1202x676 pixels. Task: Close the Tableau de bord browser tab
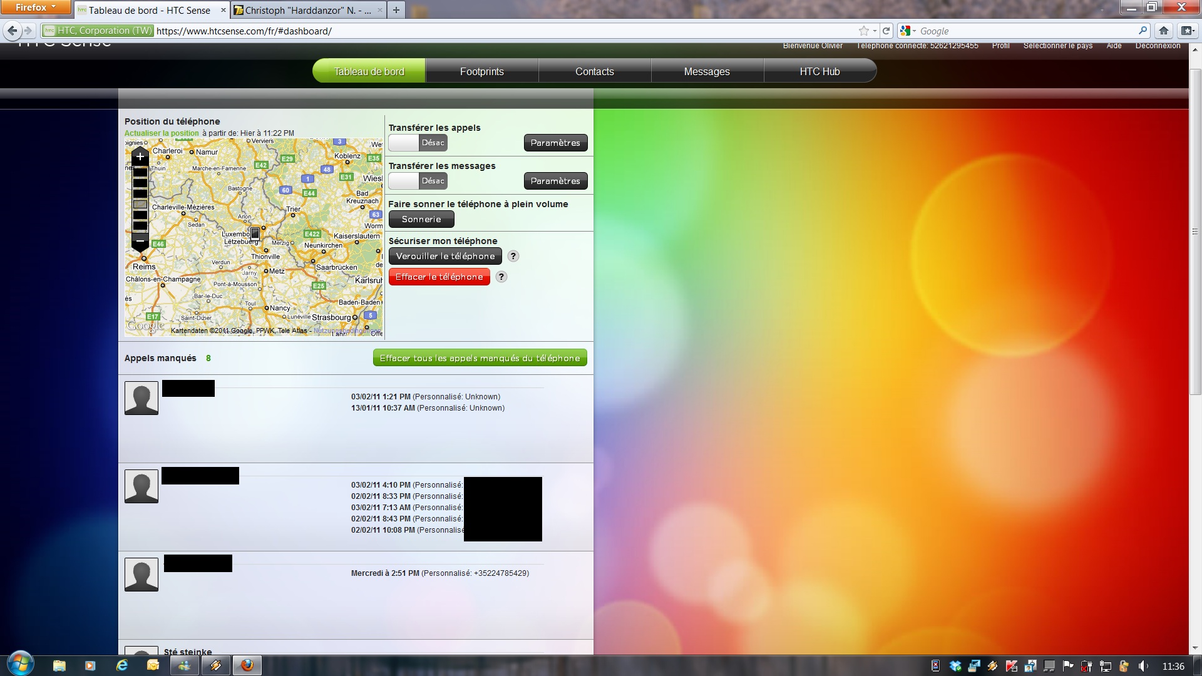click(223, 10)
